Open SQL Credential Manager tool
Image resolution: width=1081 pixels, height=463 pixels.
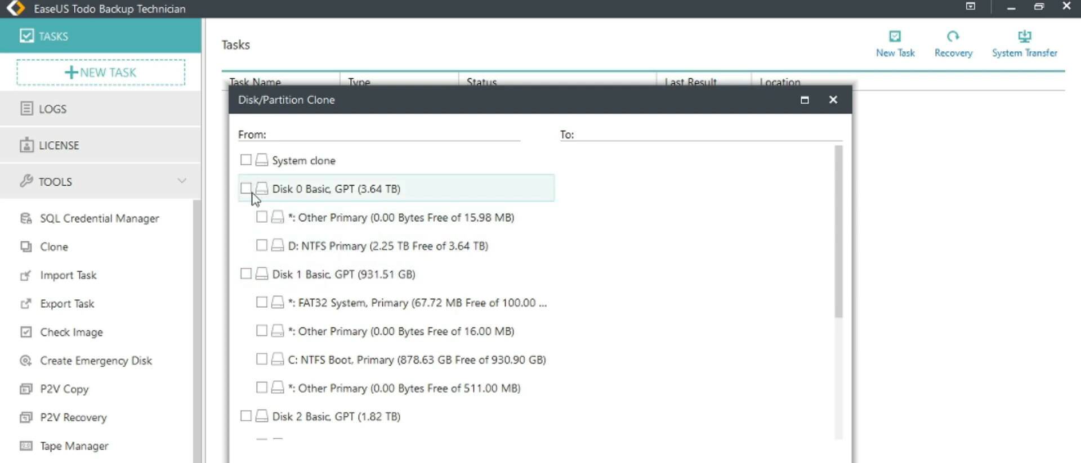99,218
